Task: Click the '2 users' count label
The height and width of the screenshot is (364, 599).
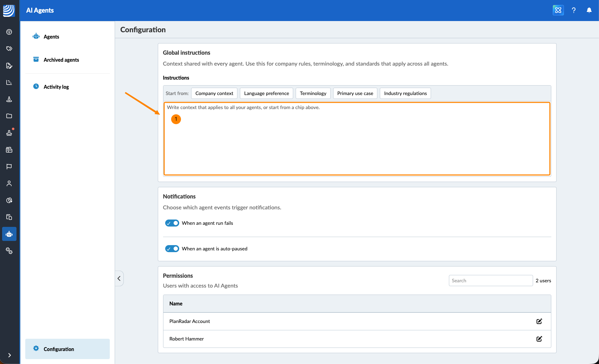Action: click(543, 281)
